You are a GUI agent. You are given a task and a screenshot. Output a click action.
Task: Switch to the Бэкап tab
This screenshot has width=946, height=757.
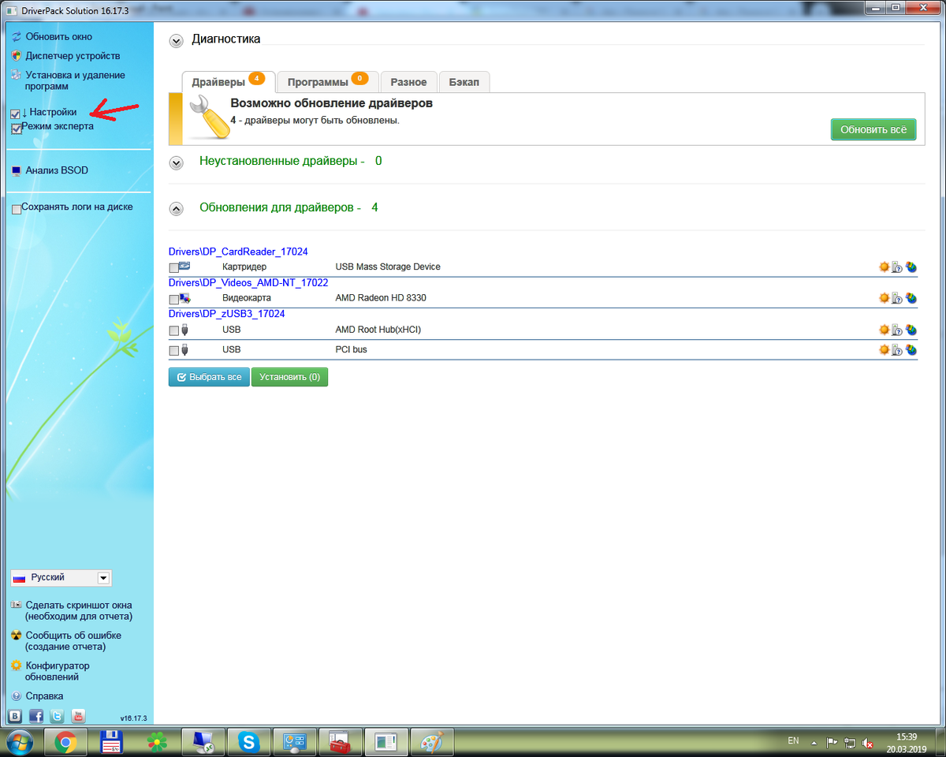click(x=464, y=82)
